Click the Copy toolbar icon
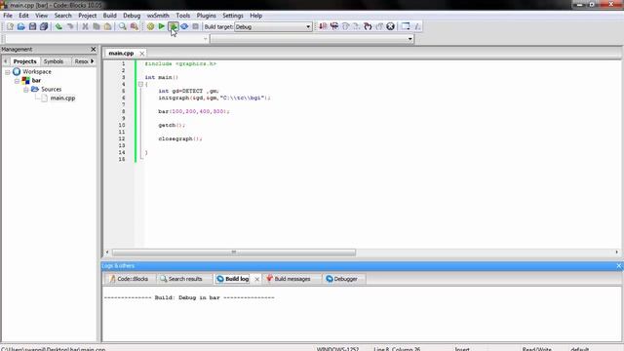The image size is (624, 351). pyautogui.click(x=97, y=26)
